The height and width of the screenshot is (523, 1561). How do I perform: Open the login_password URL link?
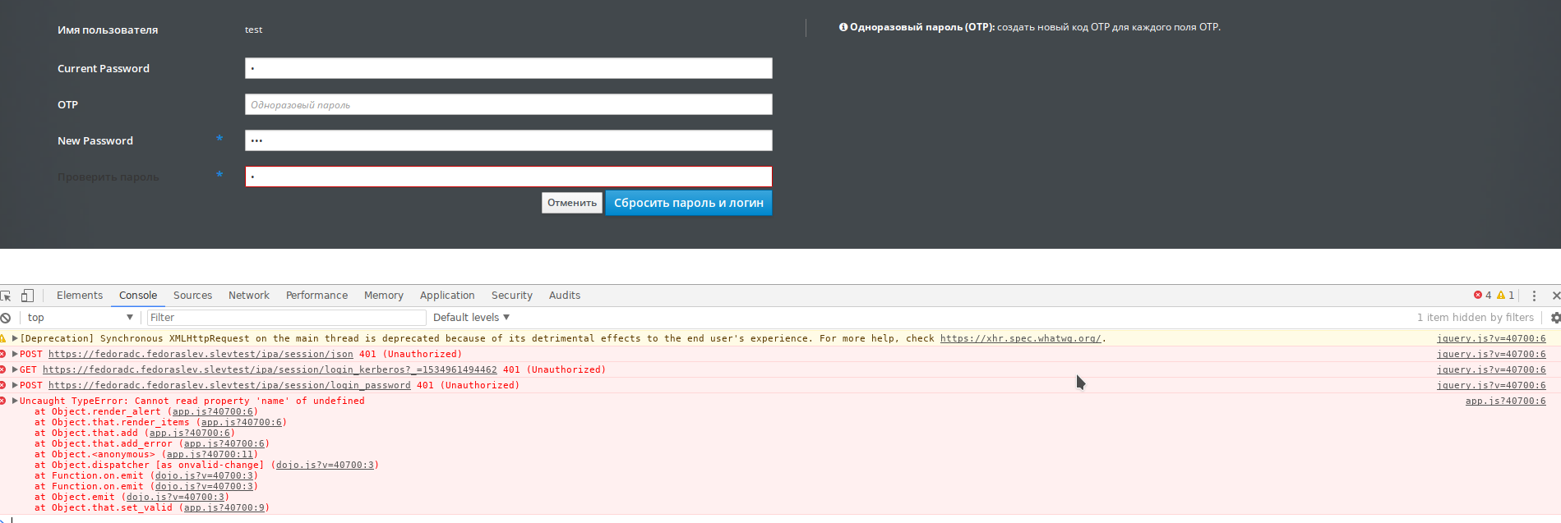229,385
